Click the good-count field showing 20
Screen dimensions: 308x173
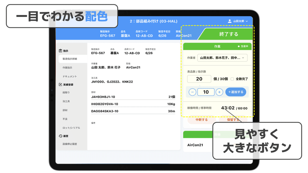[199, 79]
